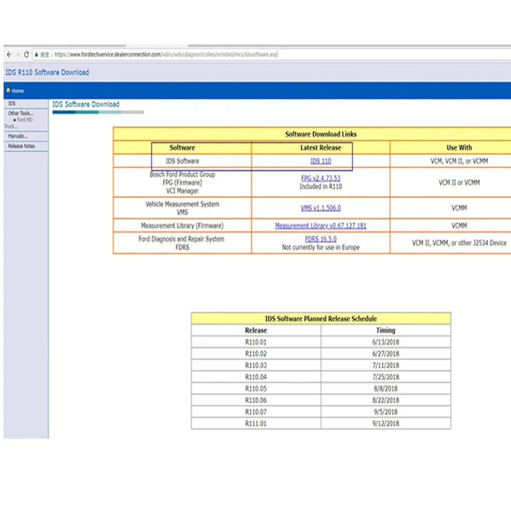
Task: Click the IDS Software cell
Action: pos(182,161)
